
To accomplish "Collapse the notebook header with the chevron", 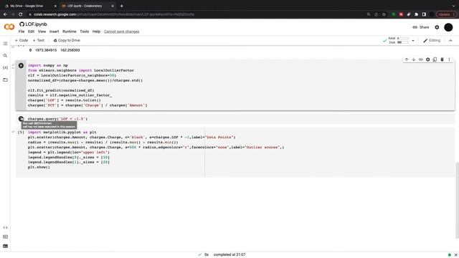I will (x=450, y=41).
